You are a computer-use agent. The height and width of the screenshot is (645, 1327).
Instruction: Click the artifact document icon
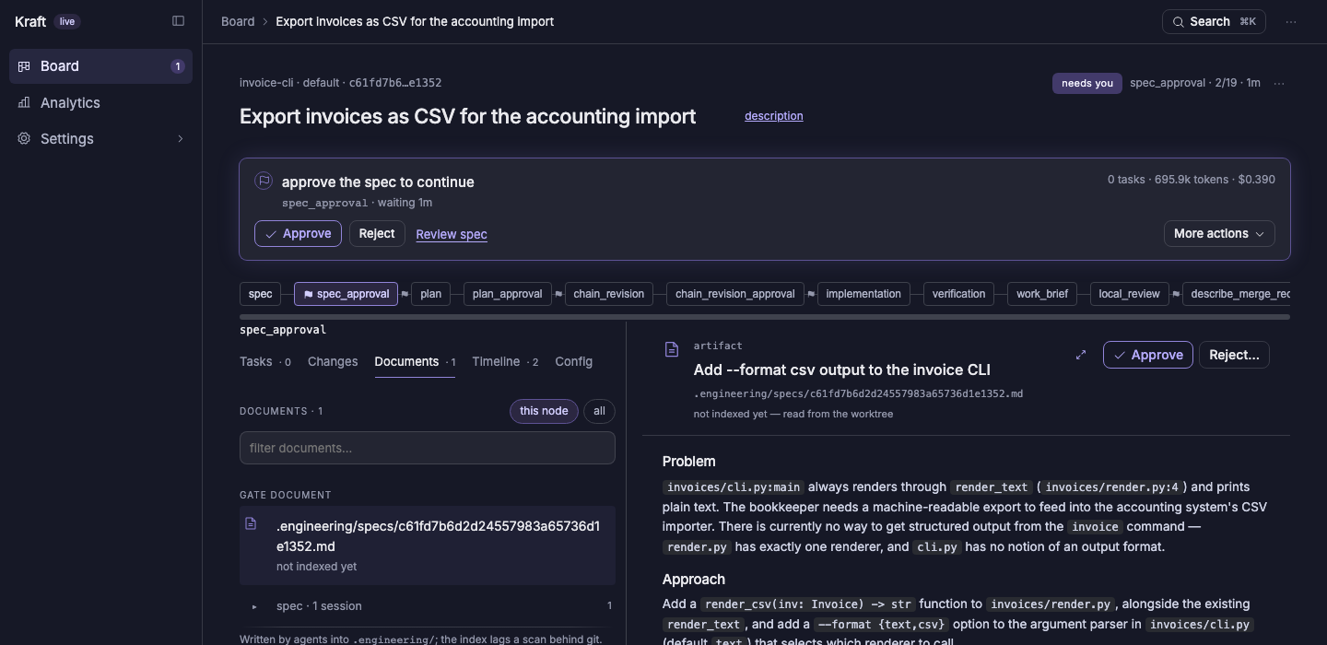[x=672, y=349]
